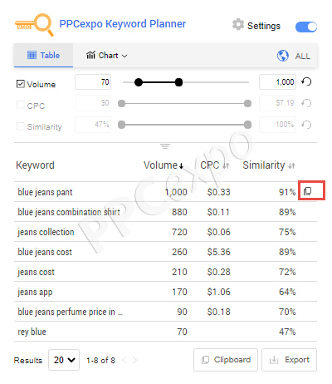The width and height of the screenshot is (332, 384).
Task: Click the globe ALL region selector
Action: [294, 56]
